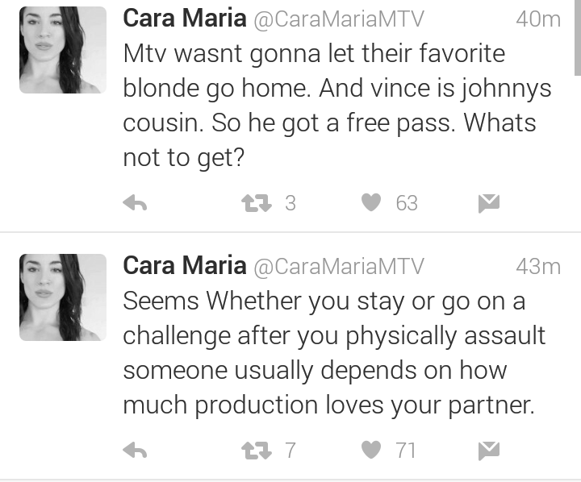
Task: Reply to the 43m Cara Maria tweet
Action: (135, 451)
